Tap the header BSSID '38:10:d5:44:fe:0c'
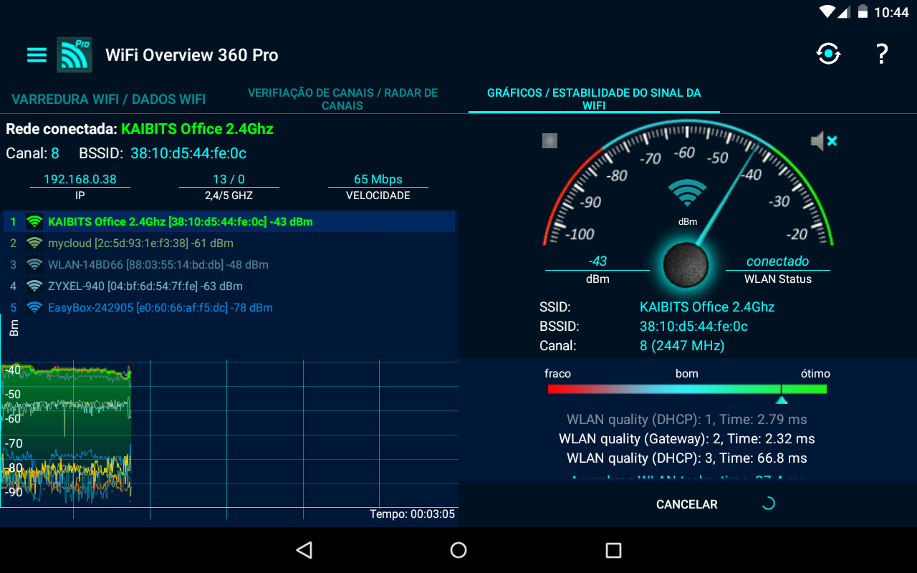 coord(188,153)
